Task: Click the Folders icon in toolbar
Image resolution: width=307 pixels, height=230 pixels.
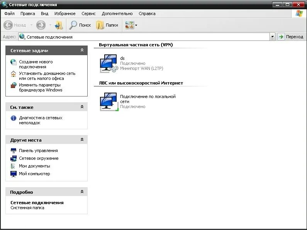Action: pyautogui.click(x=100, y=25)
